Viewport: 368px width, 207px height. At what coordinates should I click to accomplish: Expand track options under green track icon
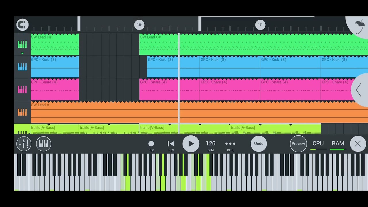(x=22, y=53)
